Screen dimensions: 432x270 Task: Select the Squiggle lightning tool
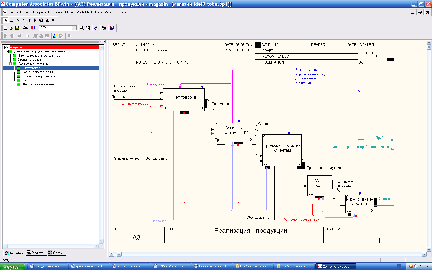(x=23, y=20)
